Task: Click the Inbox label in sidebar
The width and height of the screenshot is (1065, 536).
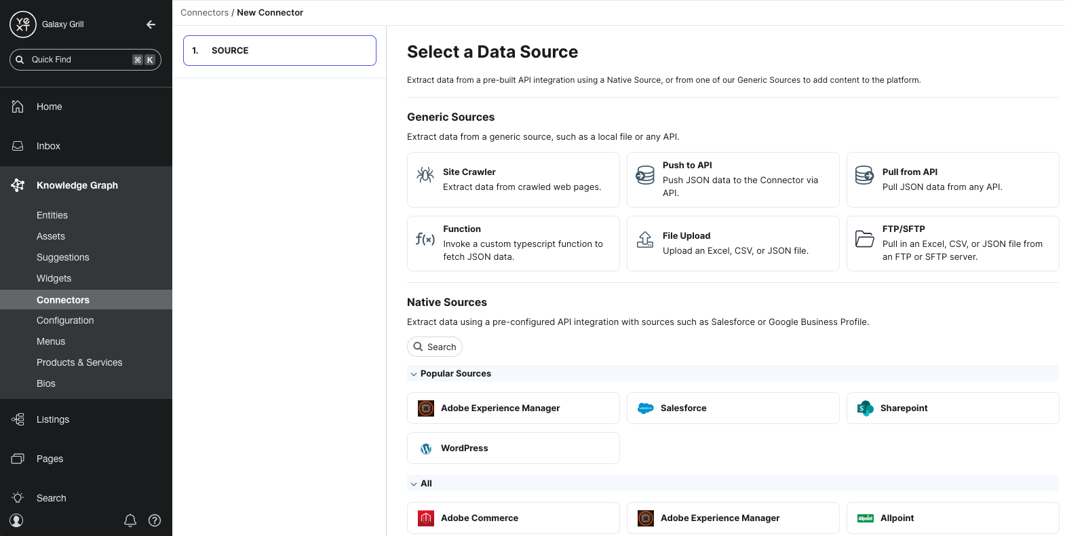Action: [x=49, y=146]
